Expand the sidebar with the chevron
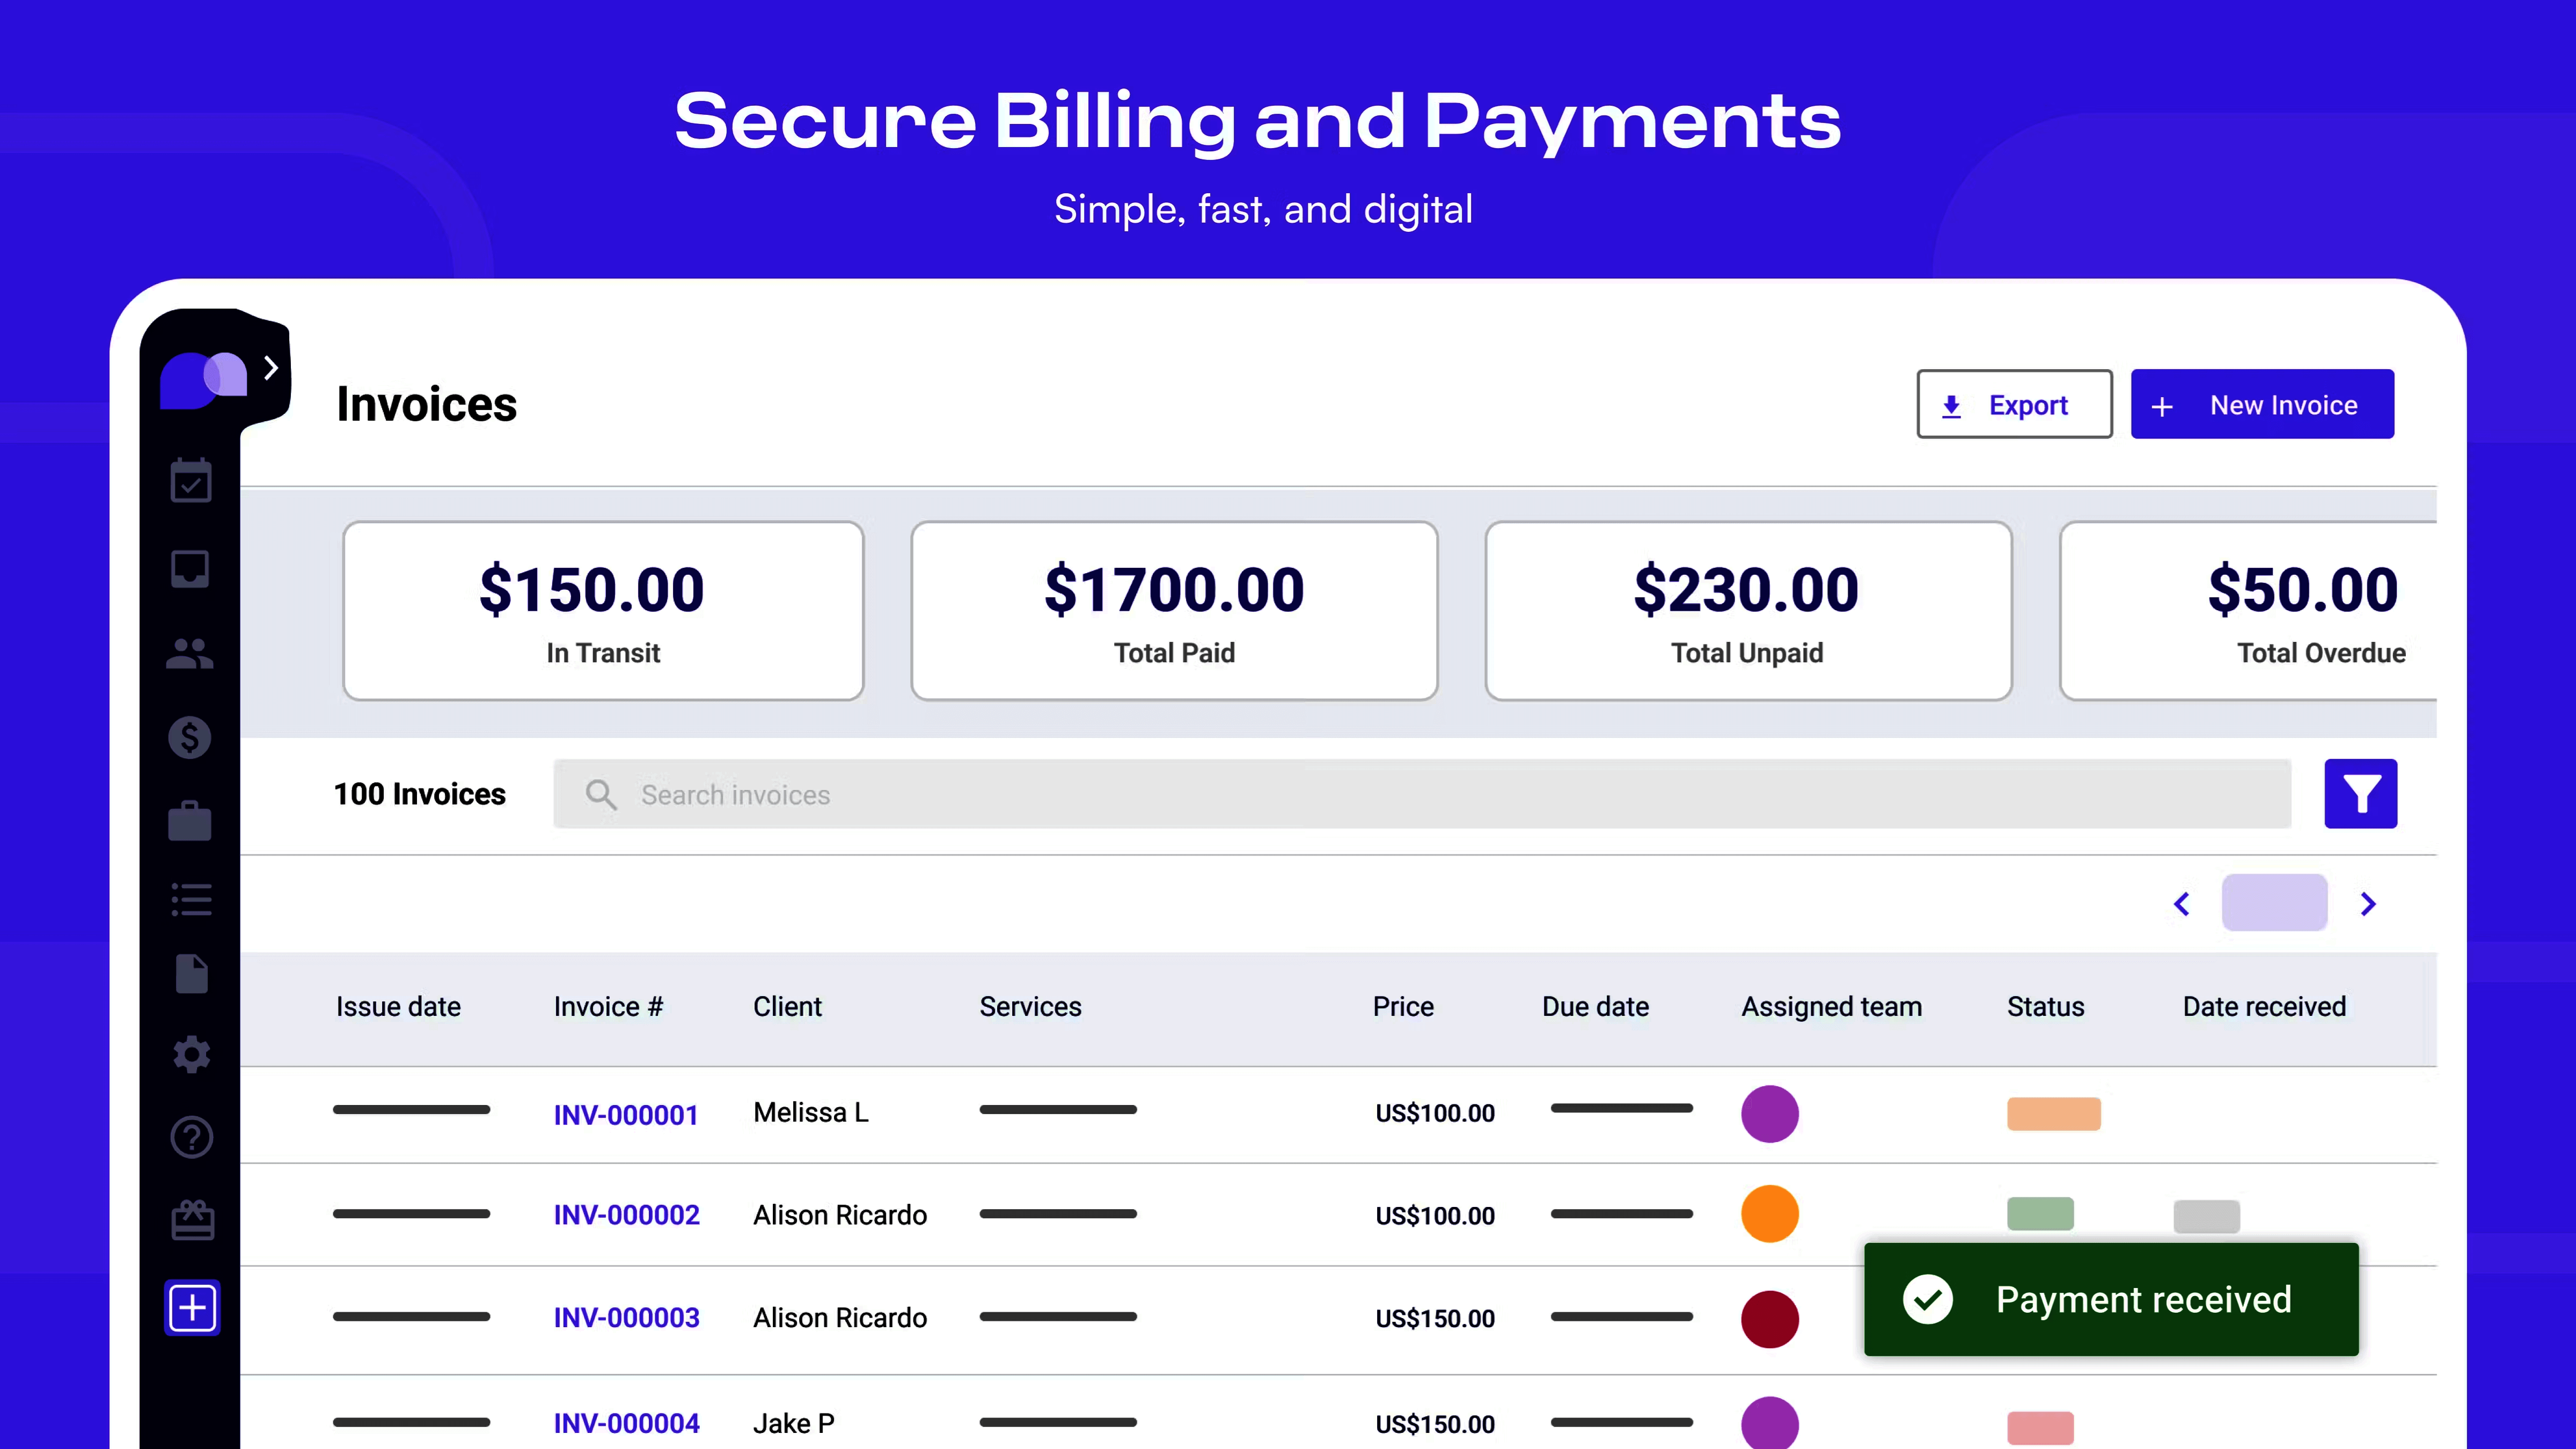The image size is (2576, 1449). click(270, 368)
